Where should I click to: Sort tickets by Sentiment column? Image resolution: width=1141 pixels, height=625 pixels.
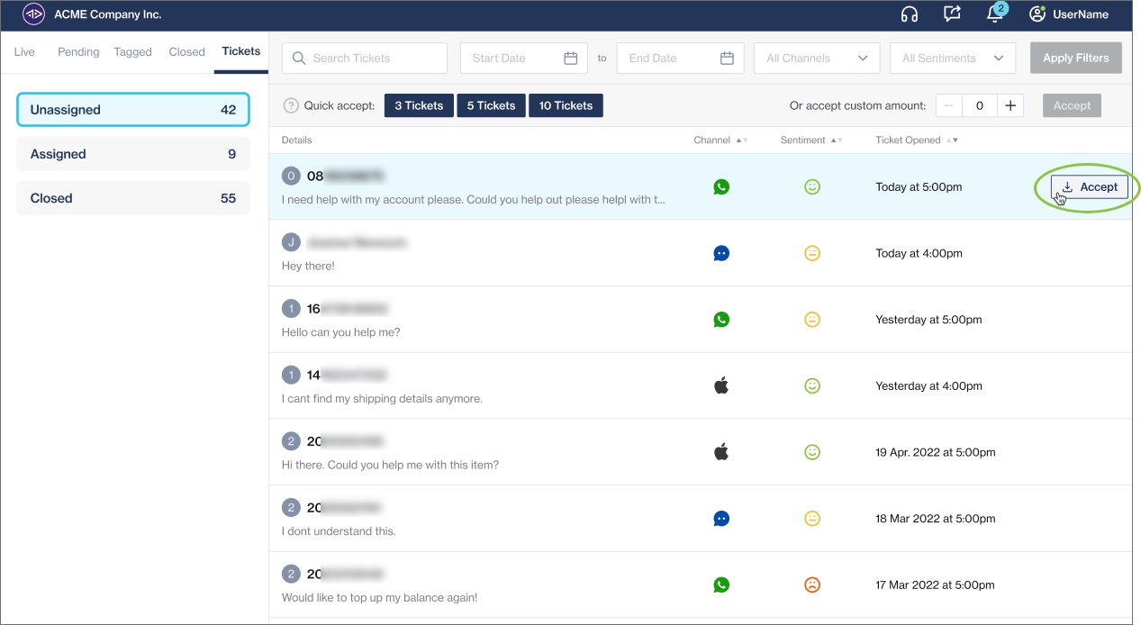click(836, 140)
